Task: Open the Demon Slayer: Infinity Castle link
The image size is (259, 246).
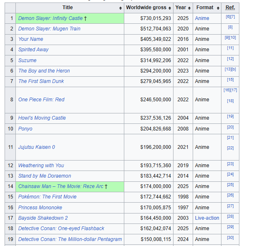Action: [50, 18]
